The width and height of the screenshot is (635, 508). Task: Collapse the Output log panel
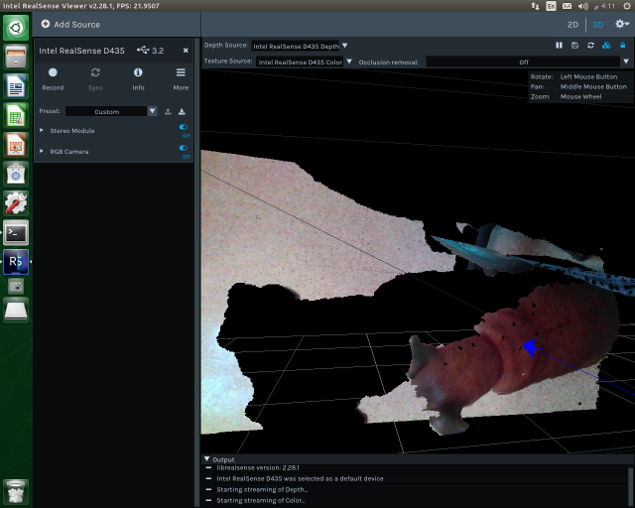[206, 459]
